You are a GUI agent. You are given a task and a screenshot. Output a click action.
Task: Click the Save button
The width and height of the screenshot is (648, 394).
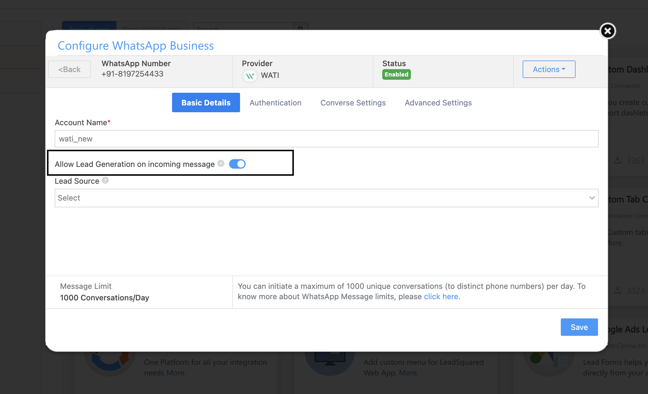(x=579, y=327)
